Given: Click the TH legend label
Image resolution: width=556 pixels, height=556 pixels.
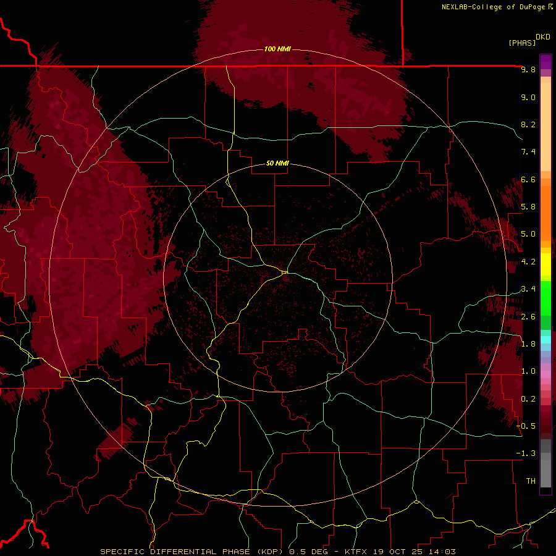Looking at the screenshot, I should (531, 481).
